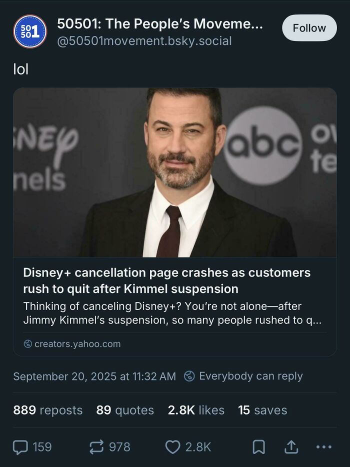Image resolution: width=350 pixels, height=467 pixels.
Task: Click the globe icon next to creators.yahoo.com
Action: (28, 343)
